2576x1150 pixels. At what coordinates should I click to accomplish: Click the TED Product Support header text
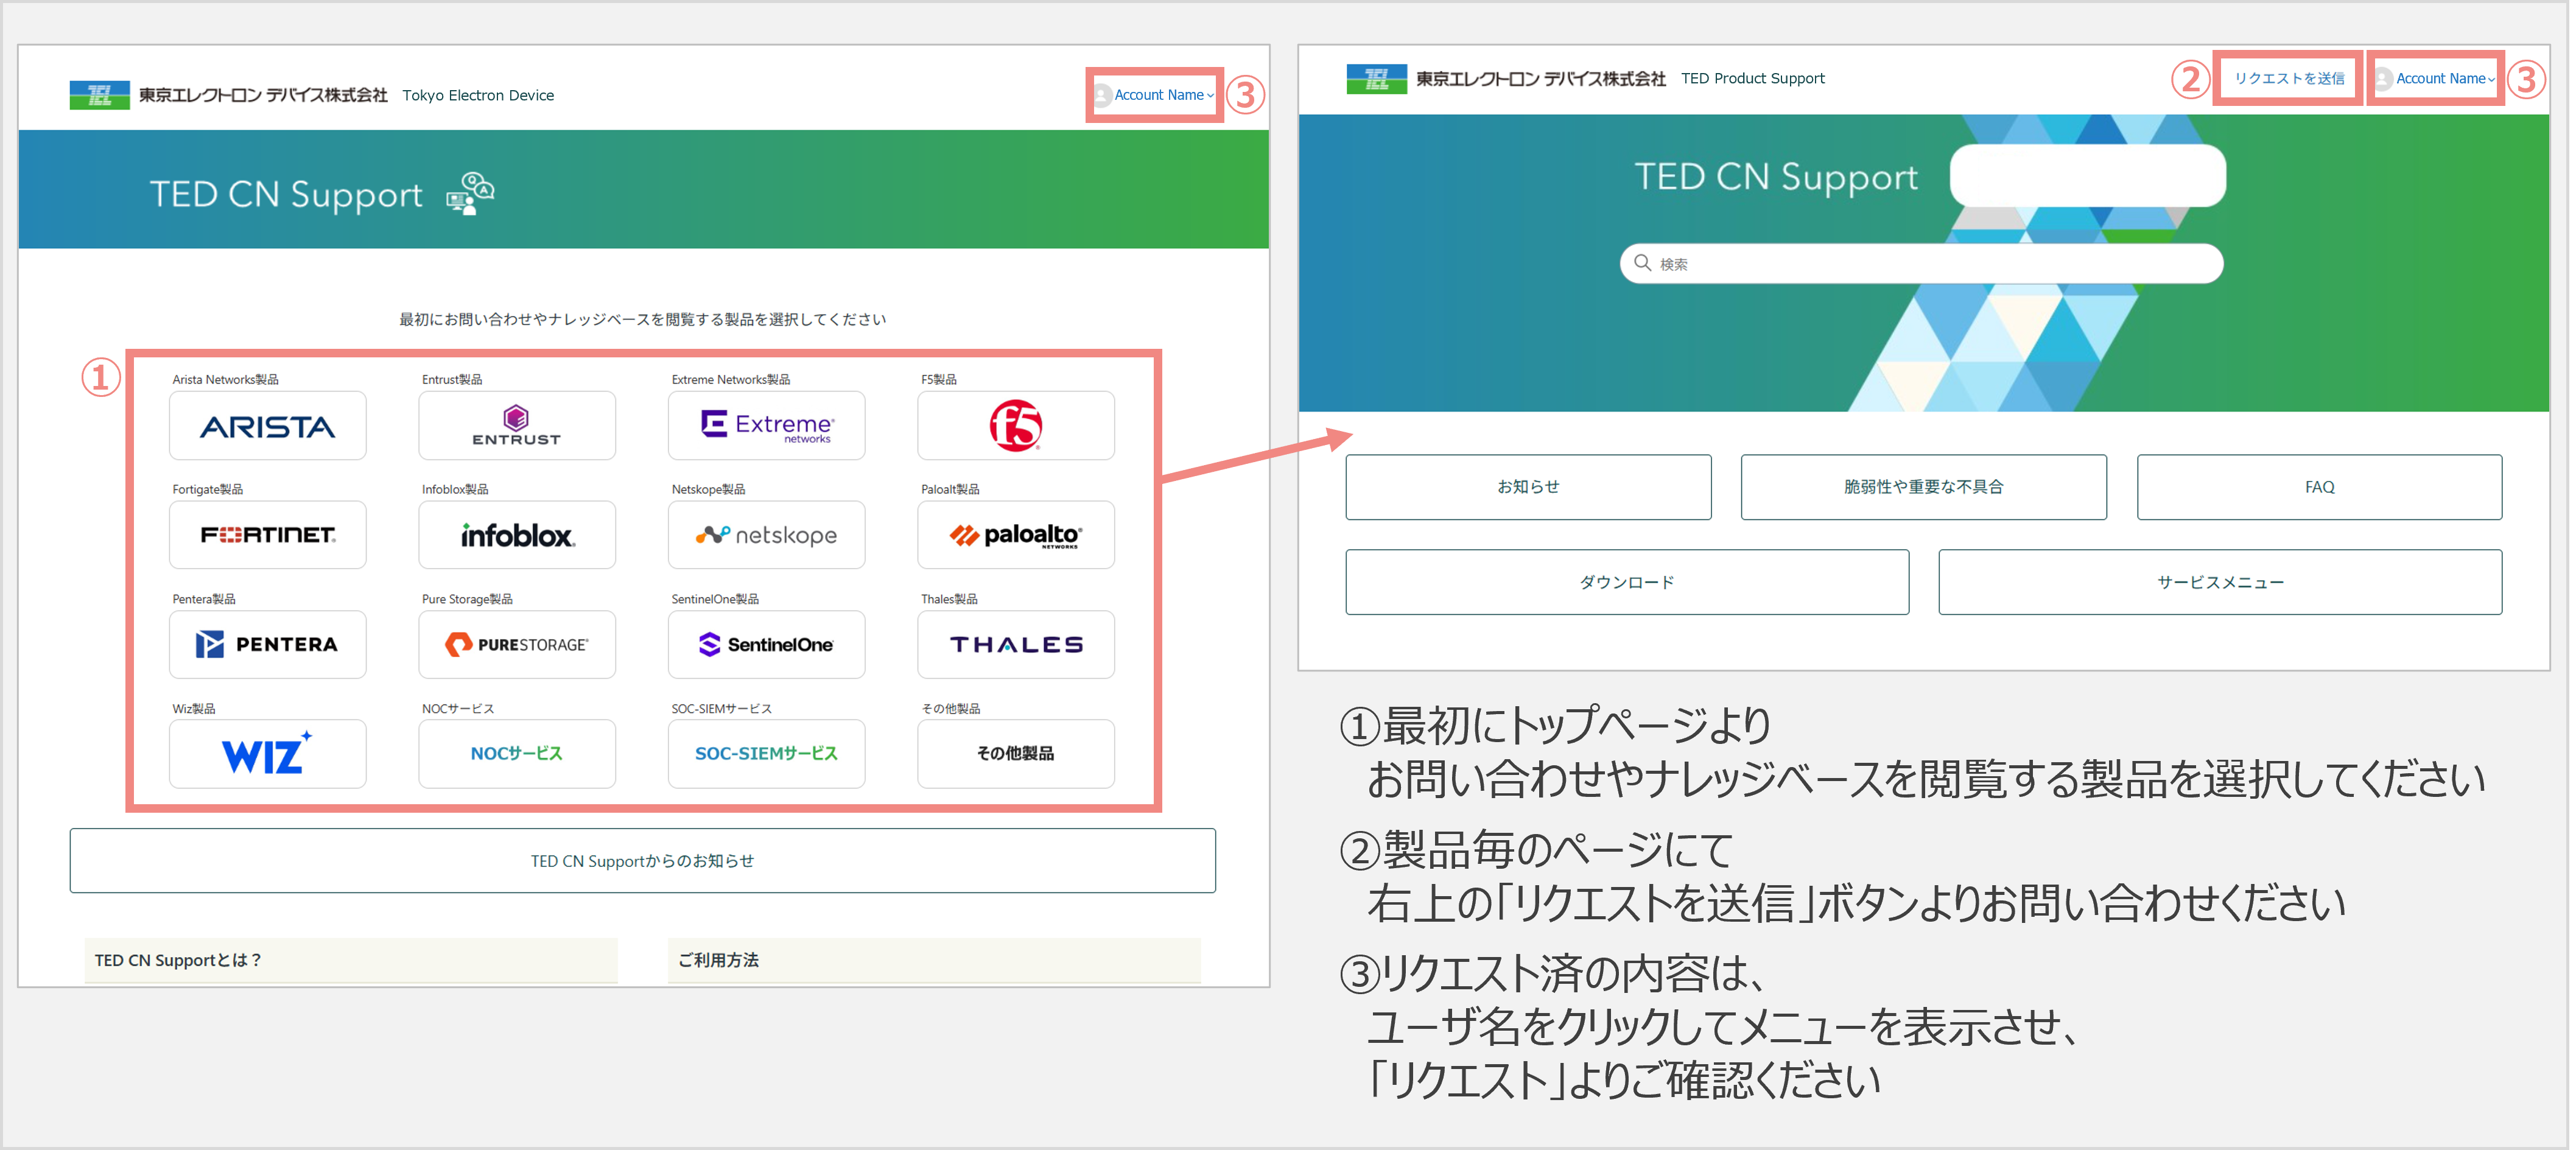(x=1753, y=78)
